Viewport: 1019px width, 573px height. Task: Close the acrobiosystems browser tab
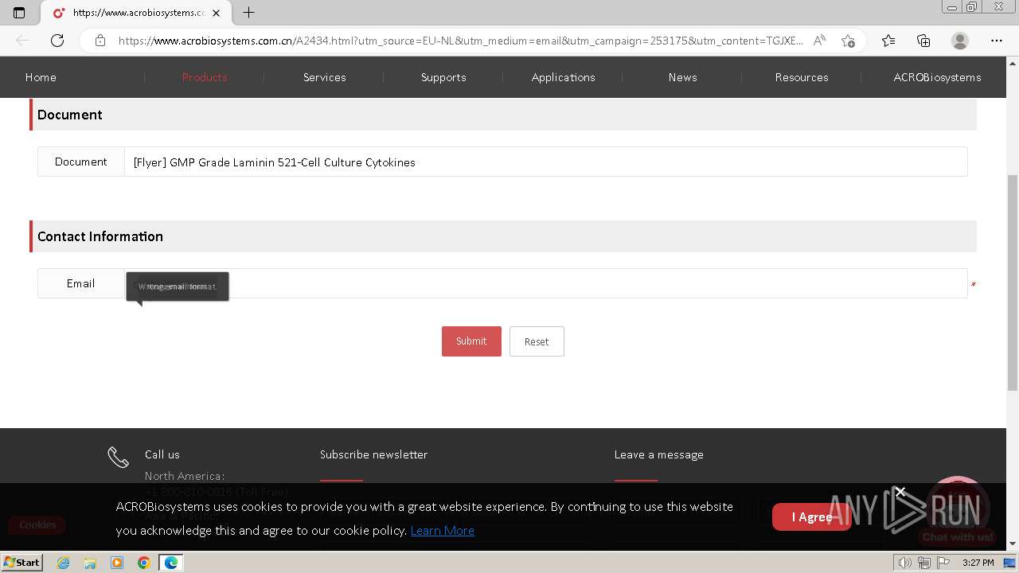click(x=216, y=13)
